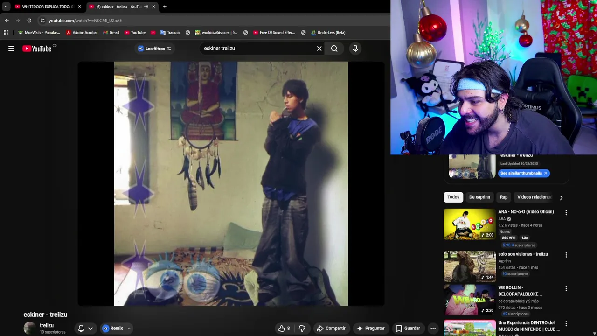The height and width of the screenshot is (336, 597).
Task: Start voice search with the microphone
Action: 355,49
